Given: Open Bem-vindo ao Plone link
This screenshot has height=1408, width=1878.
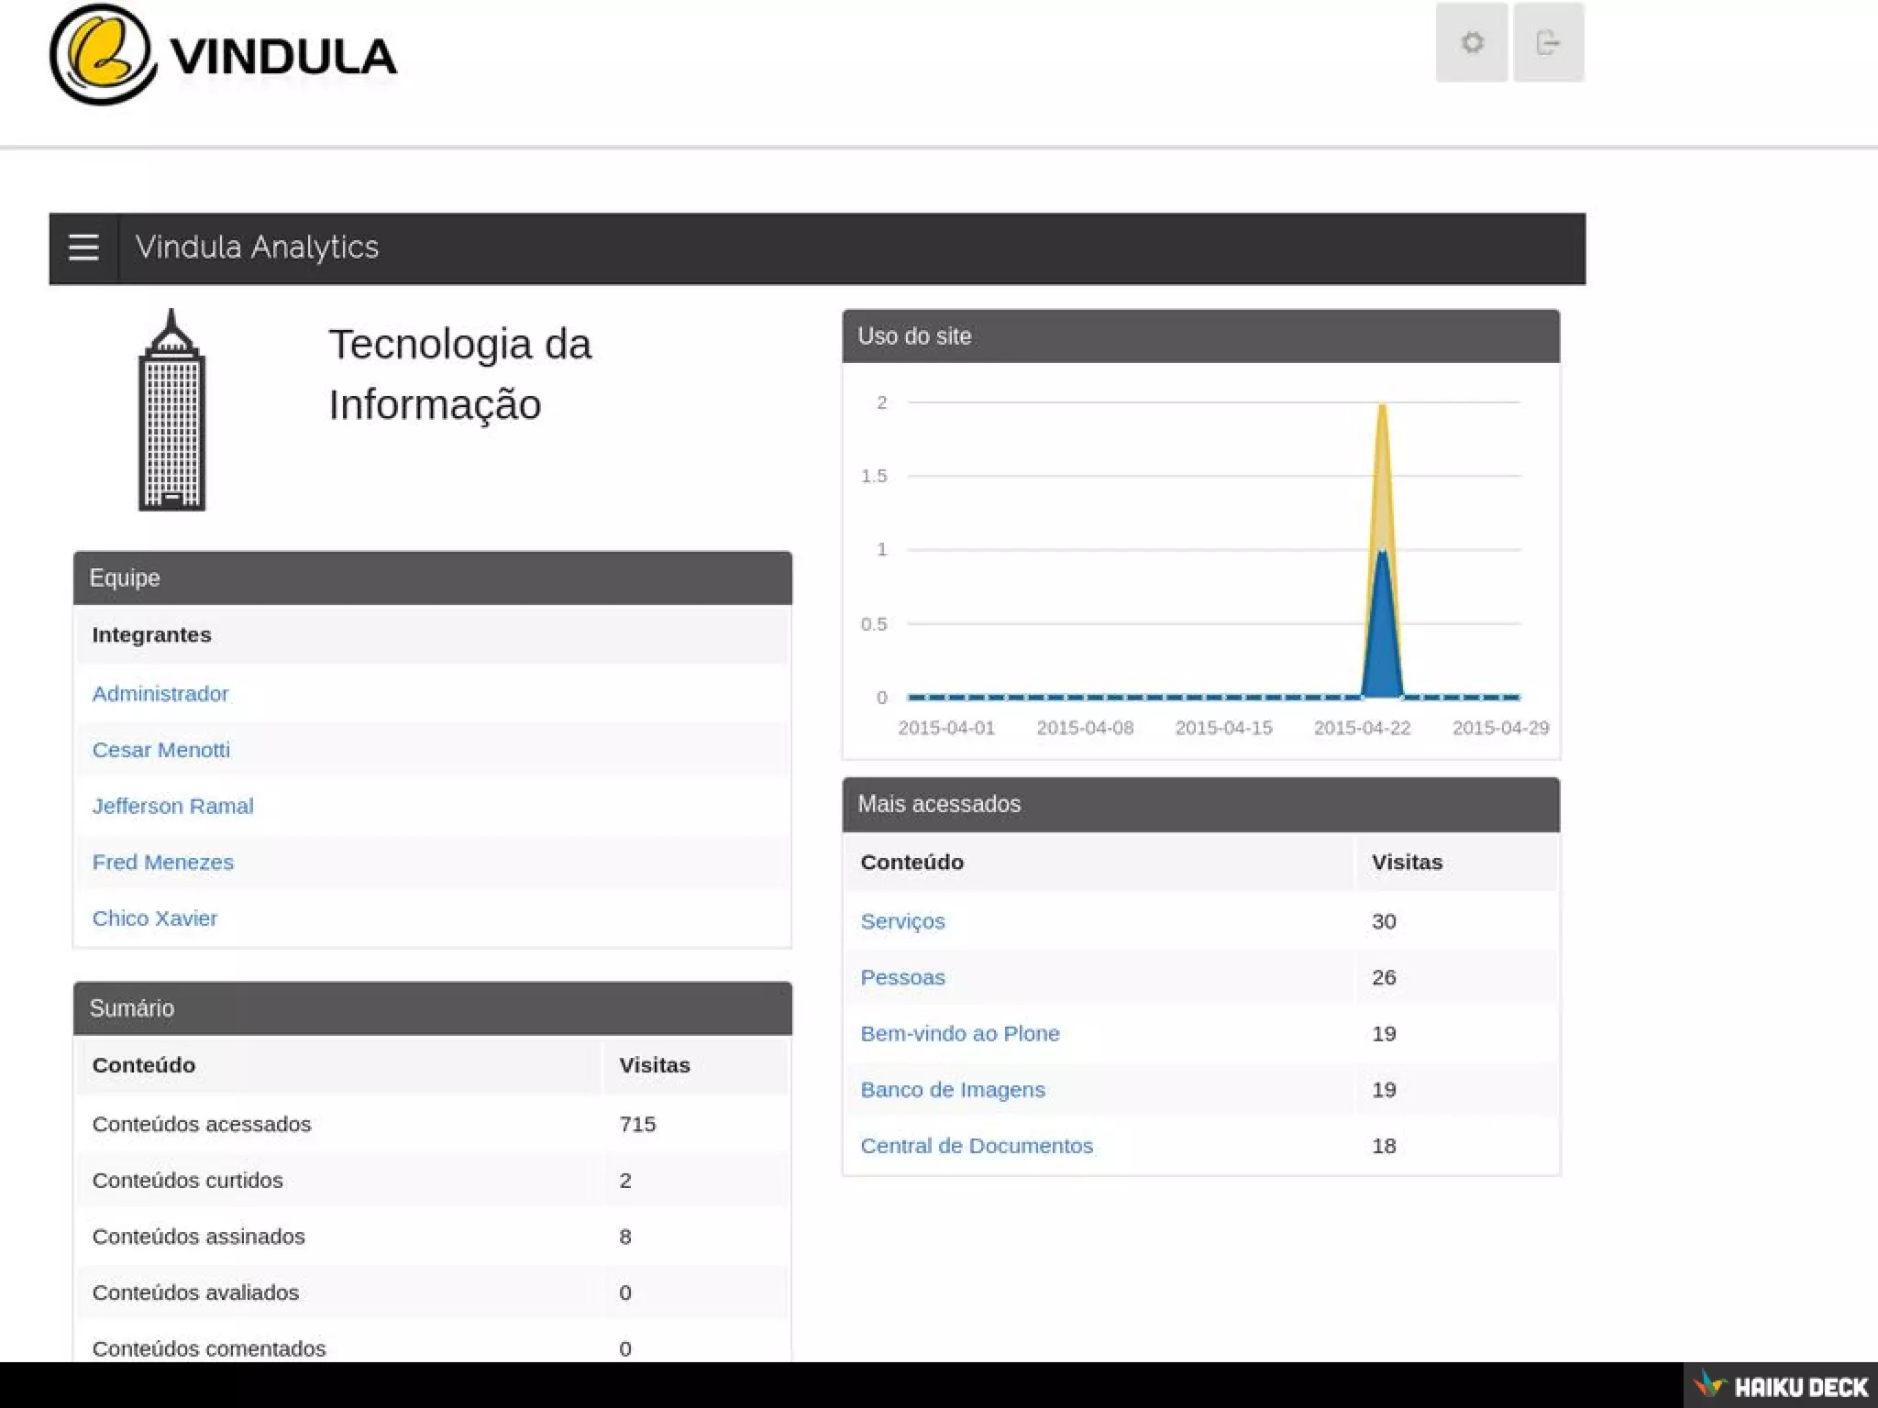Looking at the screenshot, I should click(960, 1033).
